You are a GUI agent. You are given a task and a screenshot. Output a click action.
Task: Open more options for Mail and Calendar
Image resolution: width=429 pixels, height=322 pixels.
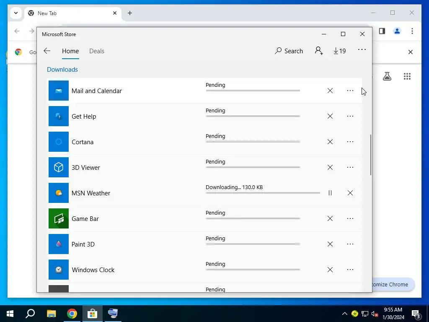350,91
